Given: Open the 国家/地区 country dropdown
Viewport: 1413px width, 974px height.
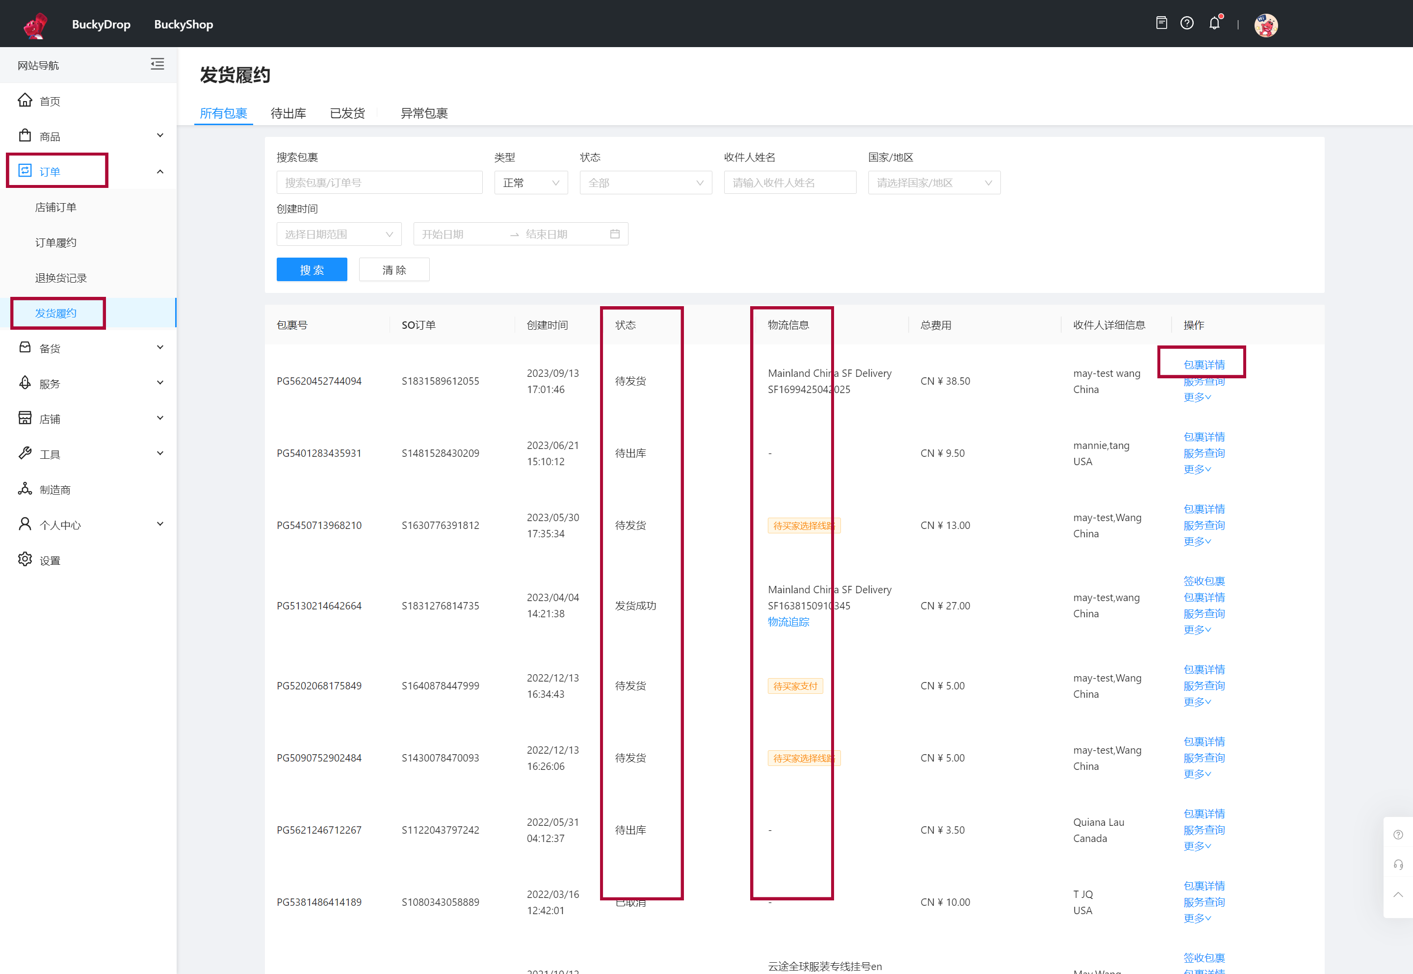Looking at the screenshot, I should tap(934, 183).
